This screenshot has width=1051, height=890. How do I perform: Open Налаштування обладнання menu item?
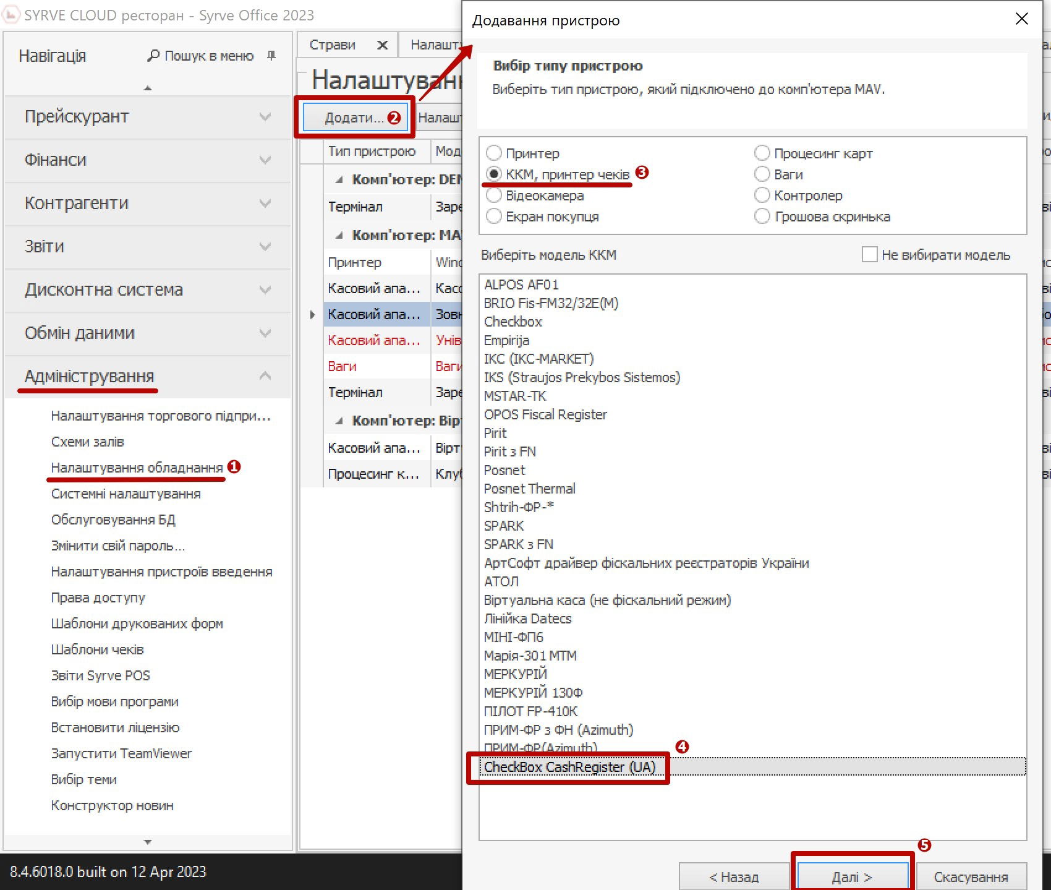click(137, 468)
